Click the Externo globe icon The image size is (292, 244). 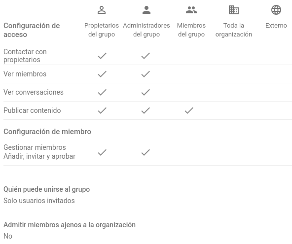[x=276, y=10]
